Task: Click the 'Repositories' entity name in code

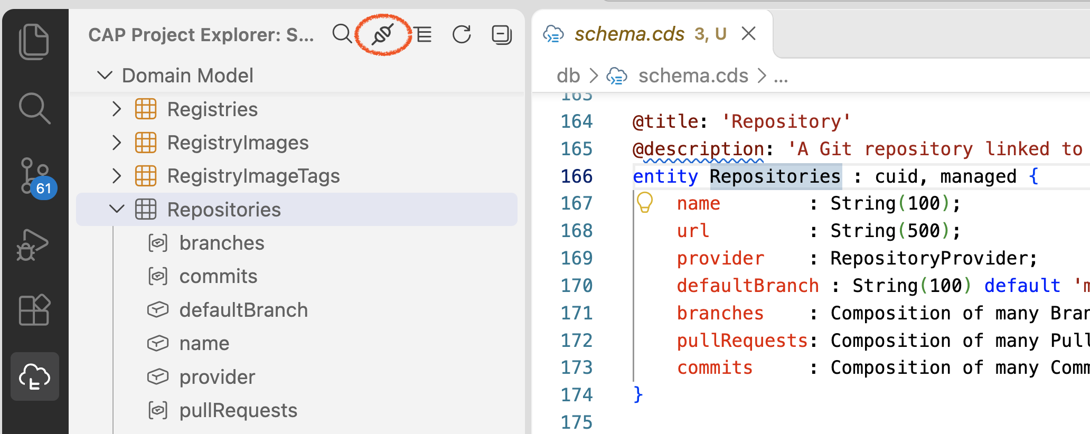Action: [775, 176]
